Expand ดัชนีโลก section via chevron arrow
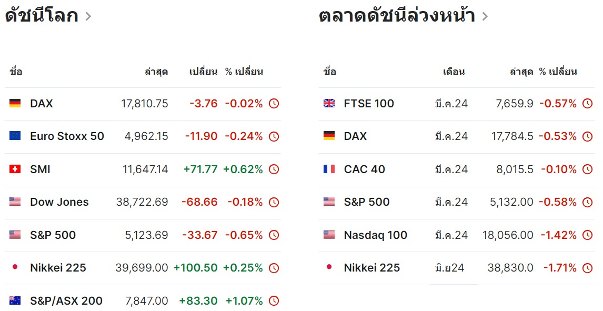This screenshot has height=311, width=603. (88, 16)
